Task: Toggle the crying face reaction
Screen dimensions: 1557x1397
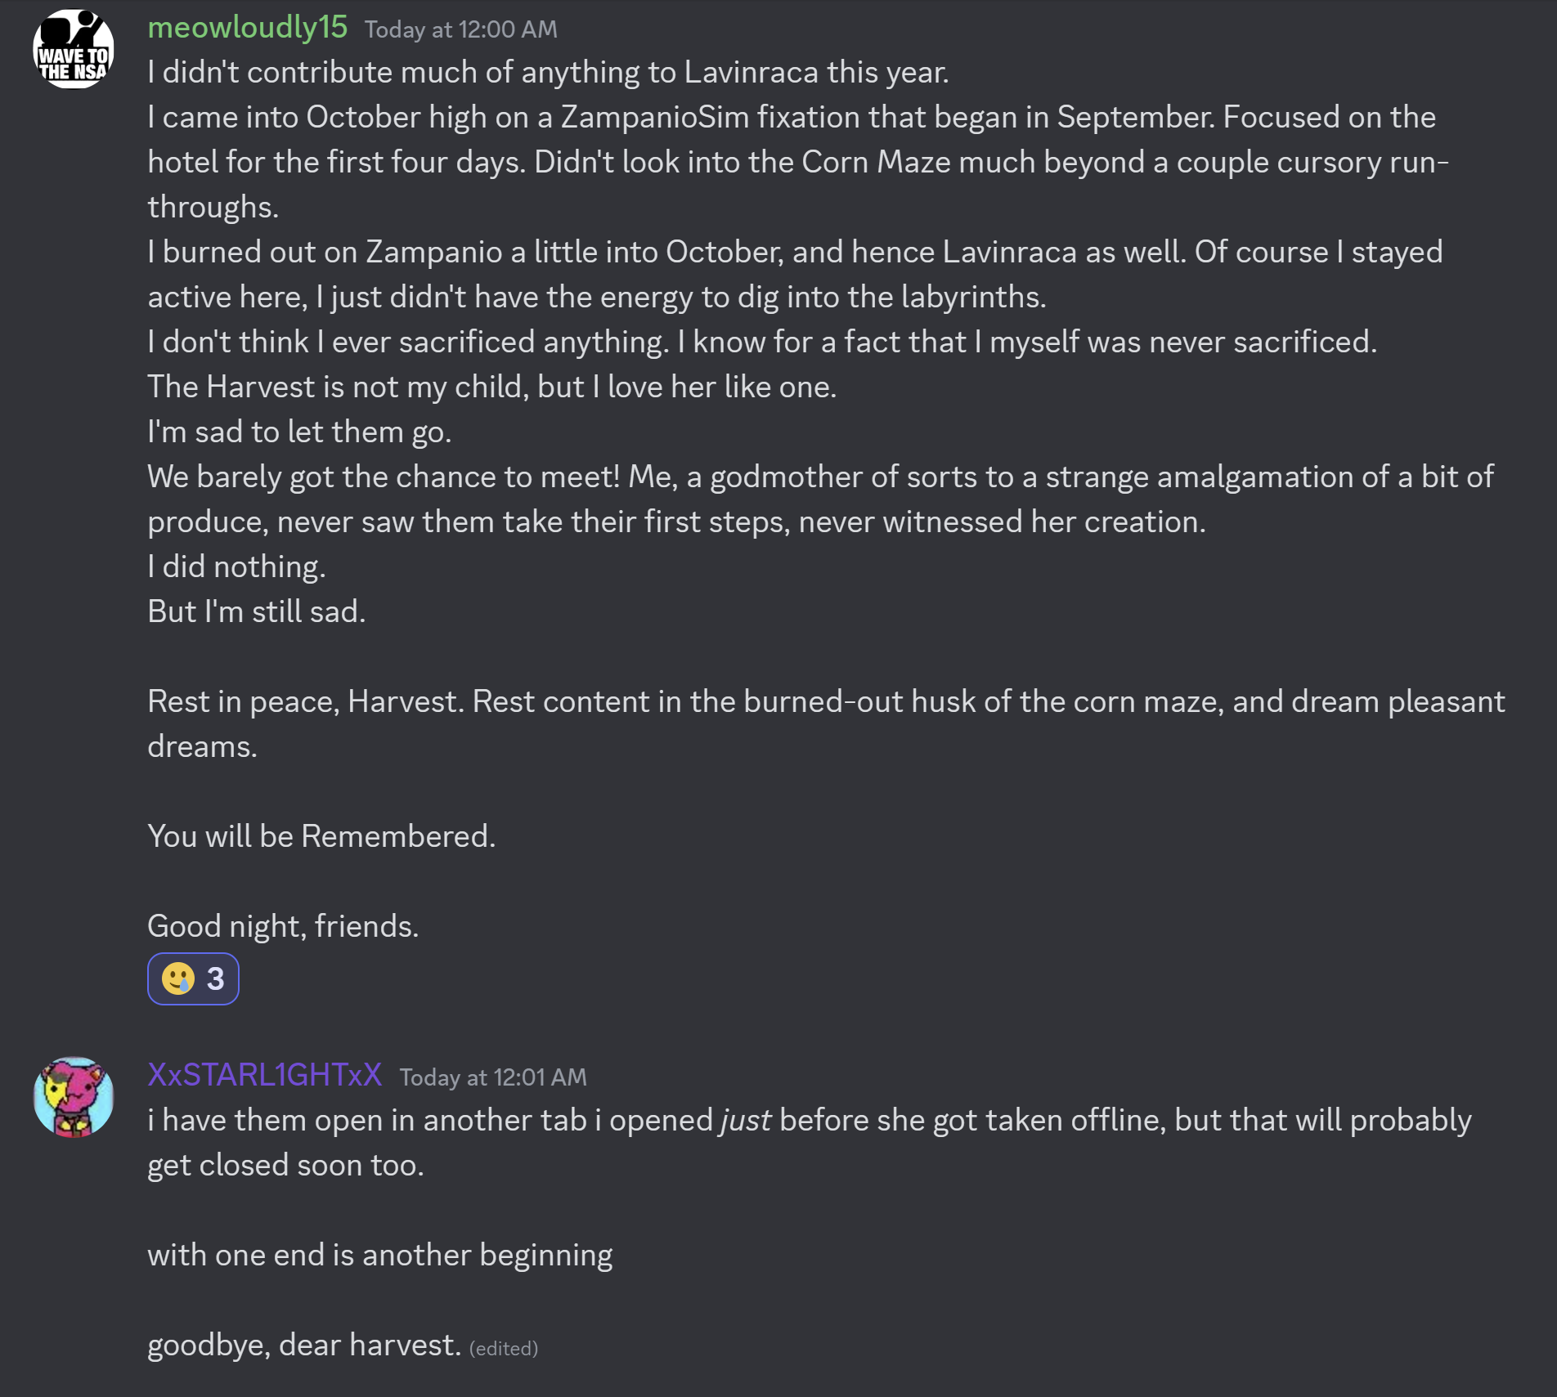Action: pos(193,978)
